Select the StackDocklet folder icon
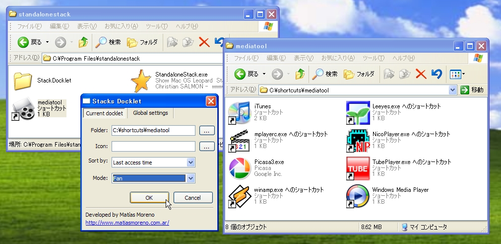 tap(23, 81)
